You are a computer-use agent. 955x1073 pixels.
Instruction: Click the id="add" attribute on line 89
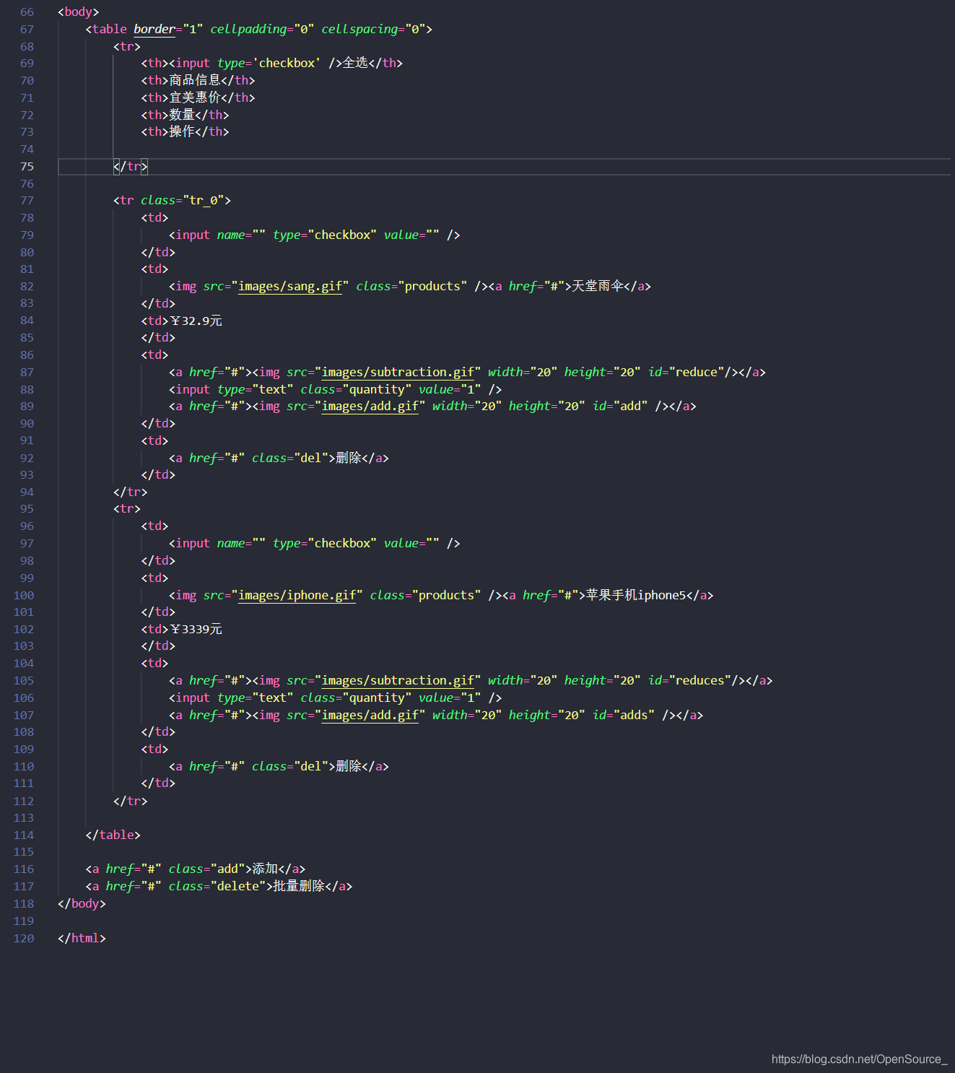tap(620, 406)
